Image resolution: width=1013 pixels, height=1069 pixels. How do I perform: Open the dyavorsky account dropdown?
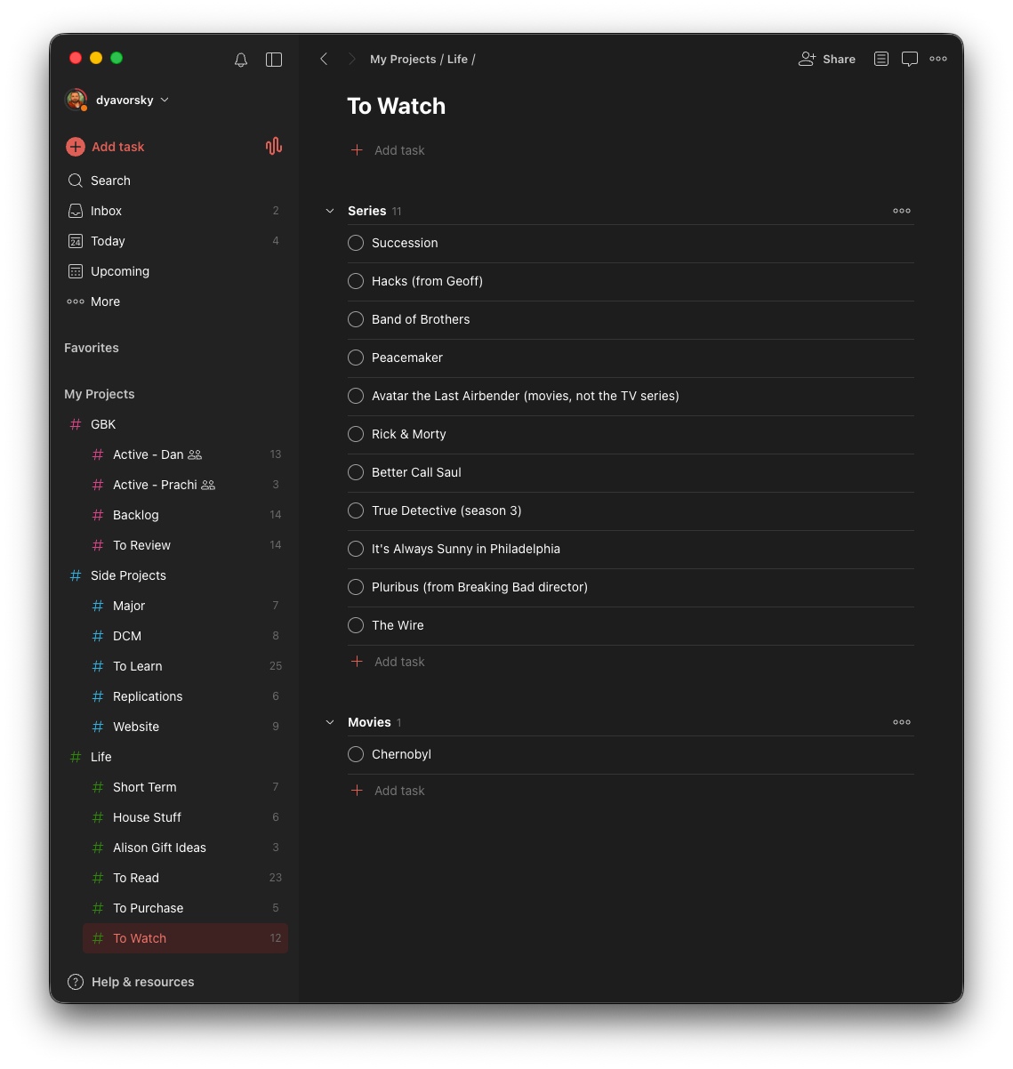coord(117,100)
